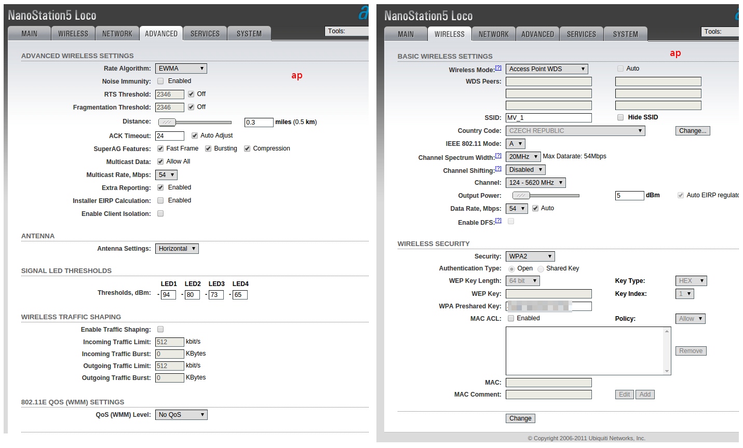Click the WPA Preshared Key field

(x=549, y=306)
